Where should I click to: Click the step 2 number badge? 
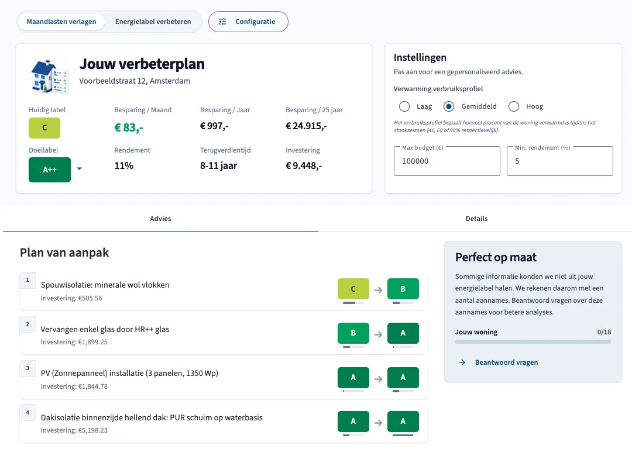[x=28, y=324]
